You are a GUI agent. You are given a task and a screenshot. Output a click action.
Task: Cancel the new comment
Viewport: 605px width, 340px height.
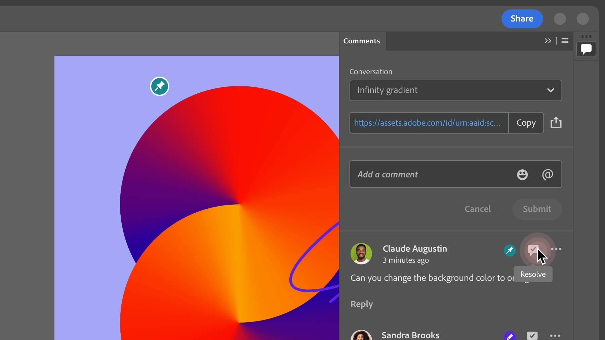[478, 209]
